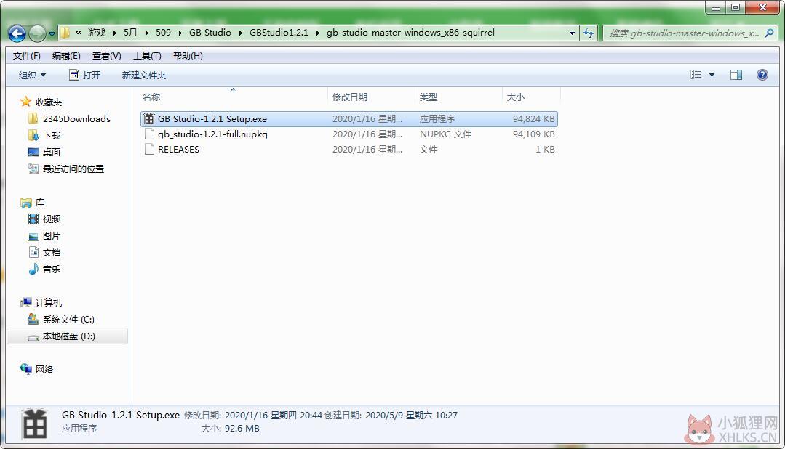Click the NUPKG 文件 type cell
Screen dimensions: 785x449
tap(445, 134)
